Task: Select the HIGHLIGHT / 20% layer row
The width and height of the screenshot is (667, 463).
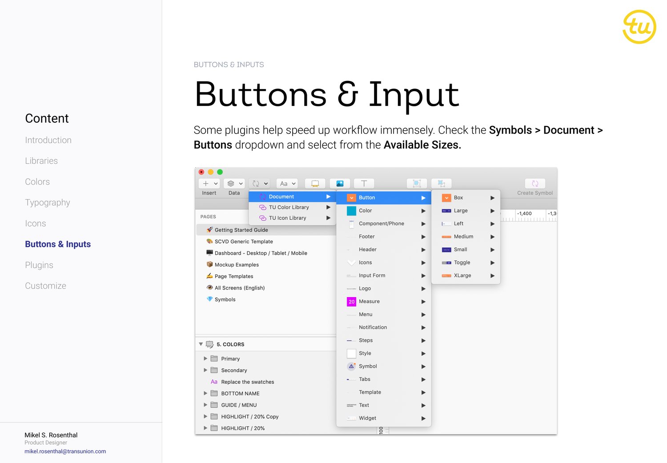Action: pos(266,428)
